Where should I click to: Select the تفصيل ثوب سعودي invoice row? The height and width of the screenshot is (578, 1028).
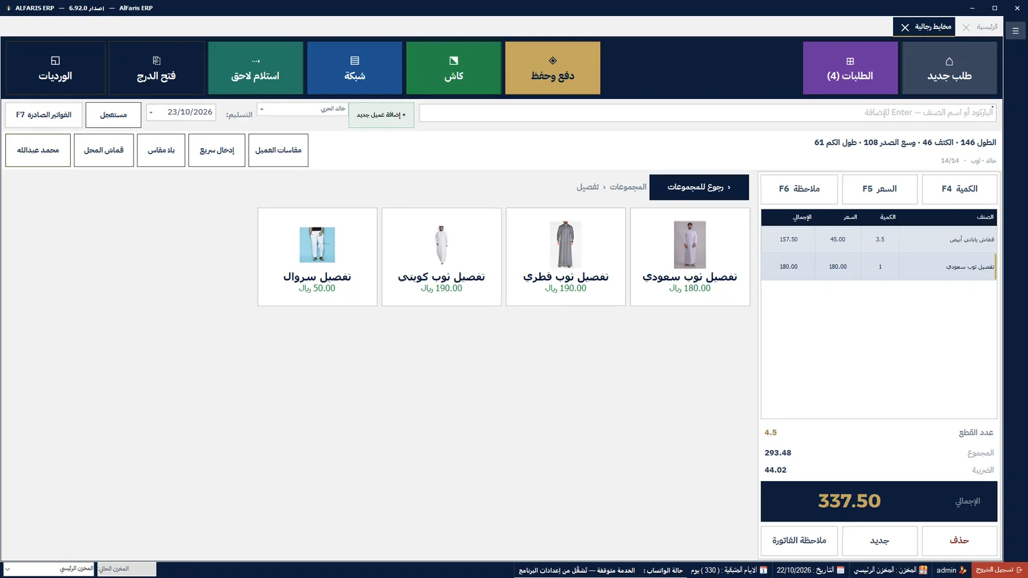coord(879,267)
